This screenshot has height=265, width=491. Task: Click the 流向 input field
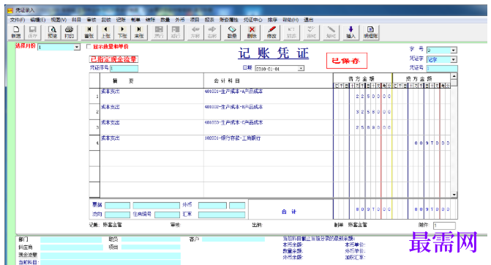pos(117,215)
